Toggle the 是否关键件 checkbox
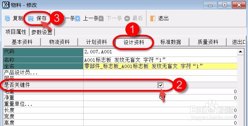 click(x=161, y=85)
